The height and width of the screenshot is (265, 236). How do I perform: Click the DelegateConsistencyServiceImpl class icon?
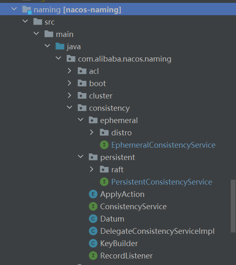click(93, 231)
